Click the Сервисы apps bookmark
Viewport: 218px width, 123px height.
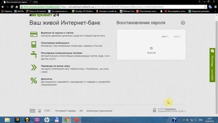7,11
